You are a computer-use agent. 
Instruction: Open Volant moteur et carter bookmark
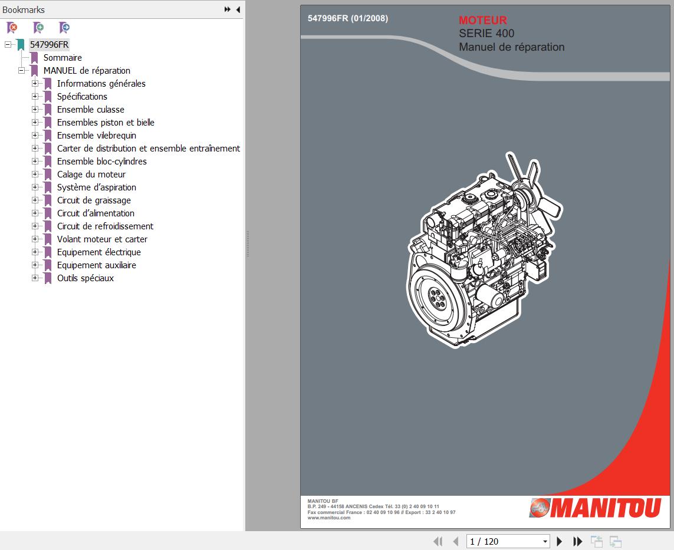coord(102,239)
